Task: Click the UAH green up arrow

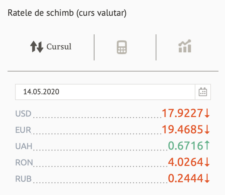Action: 207,145
